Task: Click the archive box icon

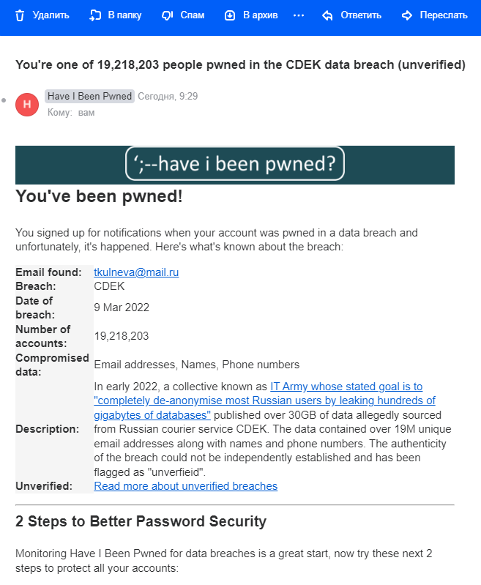Action: pyautogui.click(x=230, y=15)
